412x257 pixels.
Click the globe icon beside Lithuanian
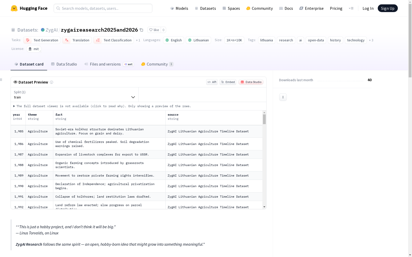[190, 40]
